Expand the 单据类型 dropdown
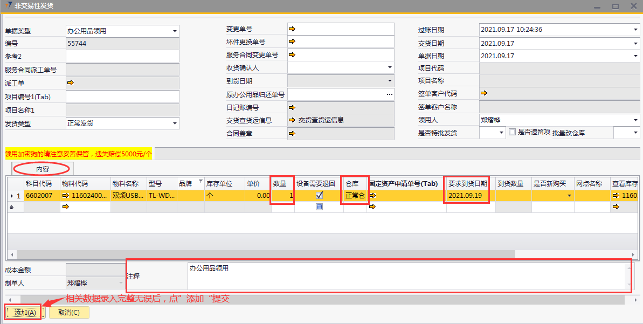The width and height of the screenshot is (643, 324). [x=175, y=31]
